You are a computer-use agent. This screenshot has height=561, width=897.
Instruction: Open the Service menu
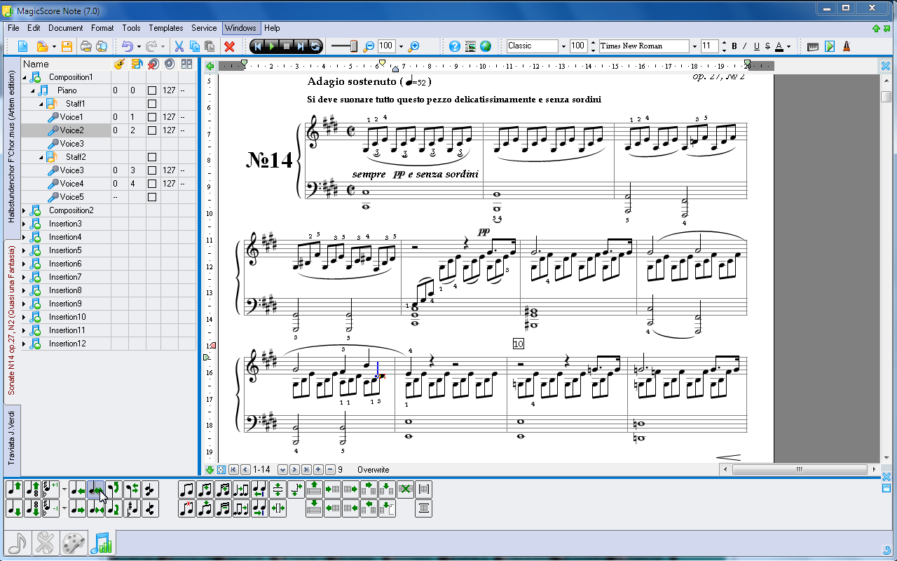[204, 28]
